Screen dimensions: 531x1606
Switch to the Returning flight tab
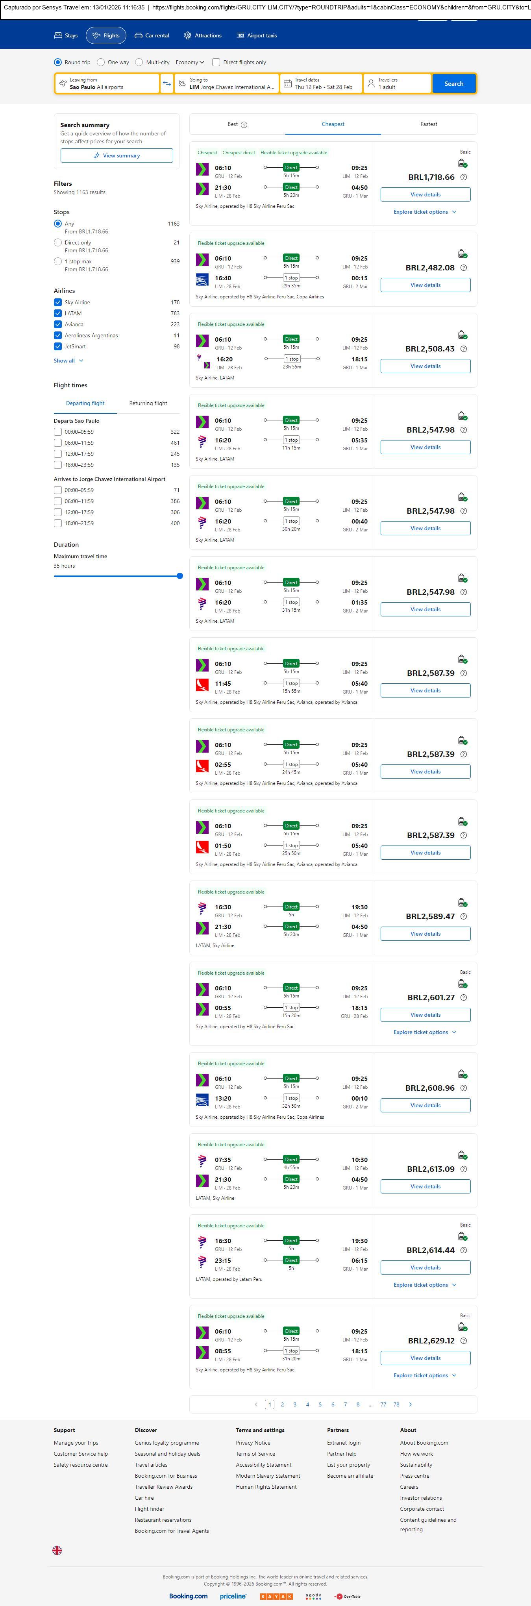[x=148, y=403]
